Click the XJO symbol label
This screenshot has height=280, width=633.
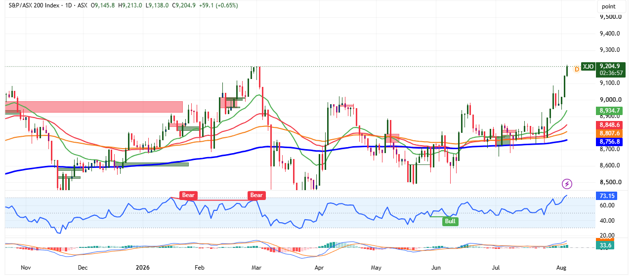[x=588, y=67]
